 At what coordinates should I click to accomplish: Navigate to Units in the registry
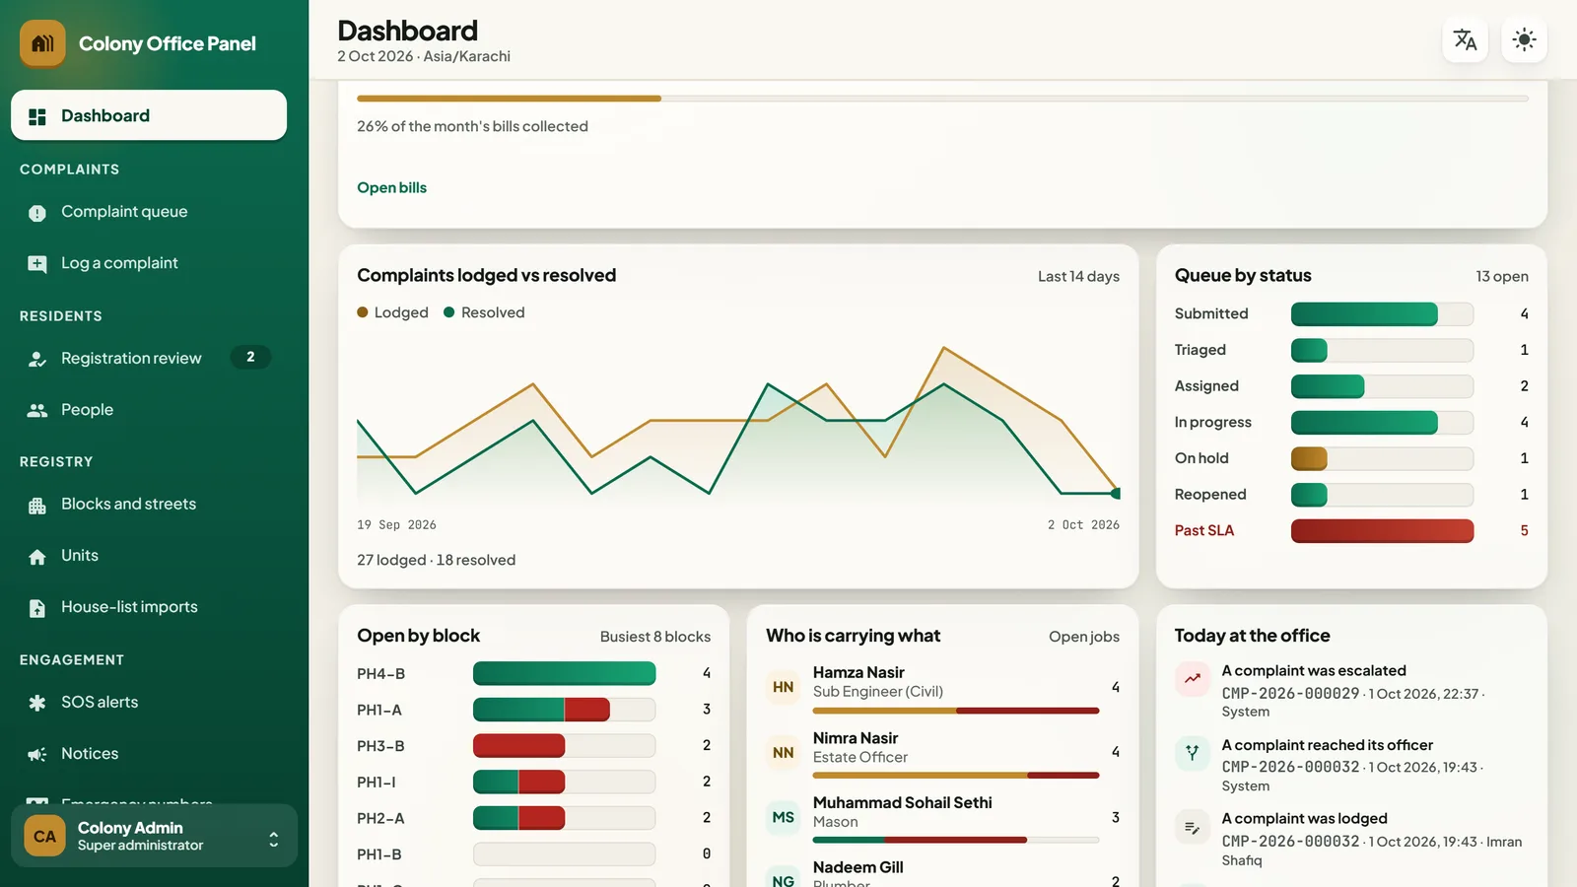(149, 556)
